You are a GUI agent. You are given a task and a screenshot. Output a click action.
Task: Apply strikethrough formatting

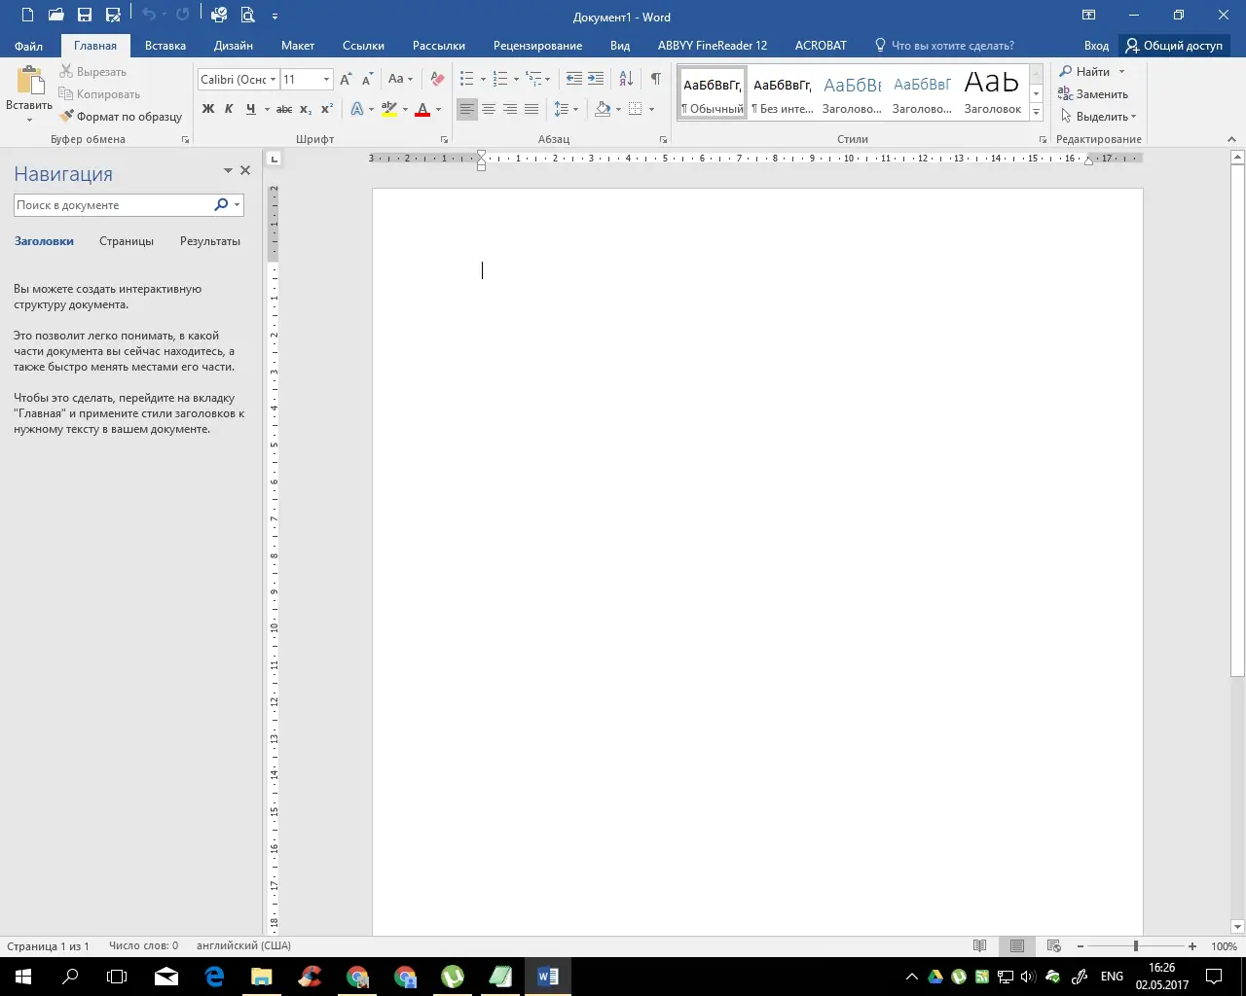[x=284, y=109]
